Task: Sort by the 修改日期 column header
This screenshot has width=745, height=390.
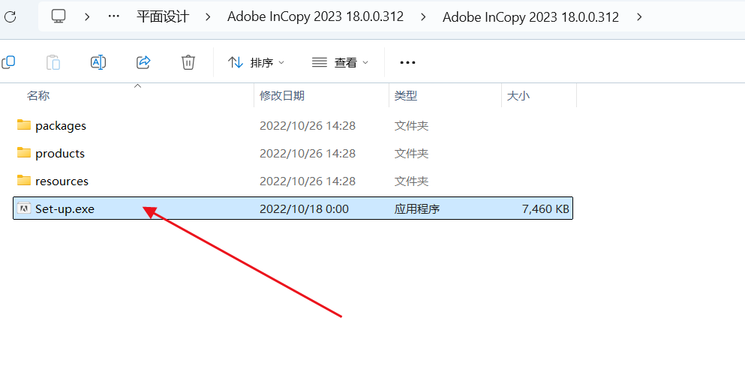Action: coord(282,95)
